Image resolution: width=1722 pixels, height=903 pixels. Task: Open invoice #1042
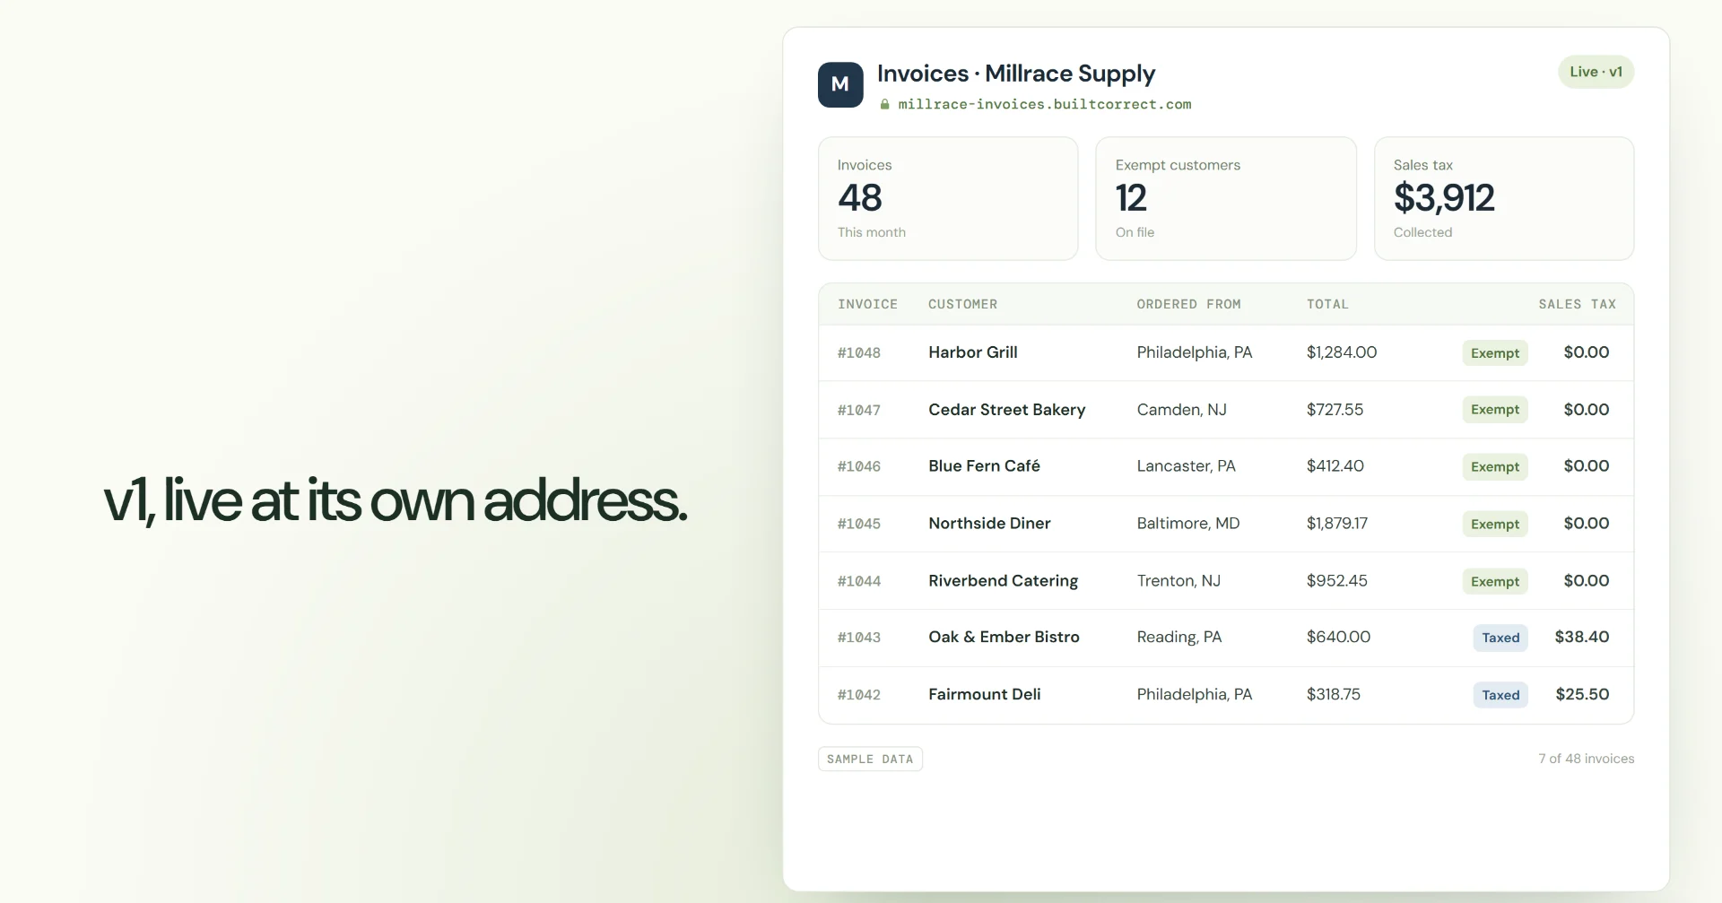pos(859,695)
